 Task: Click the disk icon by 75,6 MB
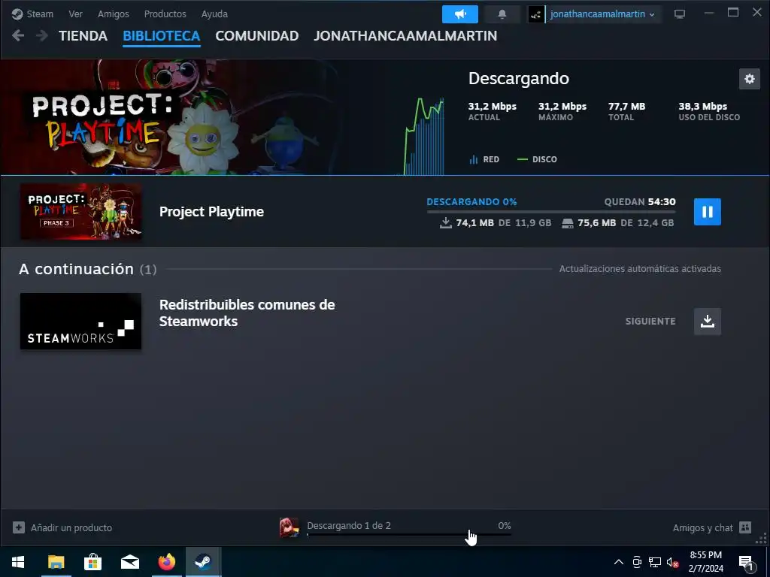[567, 223]
